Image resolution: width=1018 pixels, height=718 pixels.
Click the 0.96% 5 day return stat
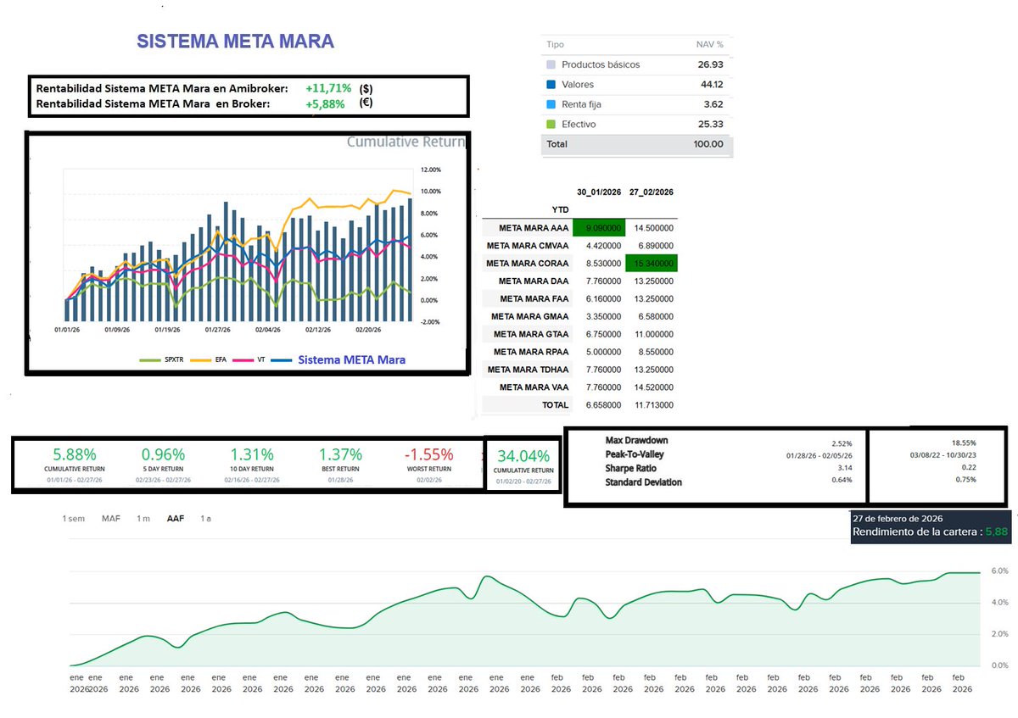pyautogui.click(x=163, y=454)
